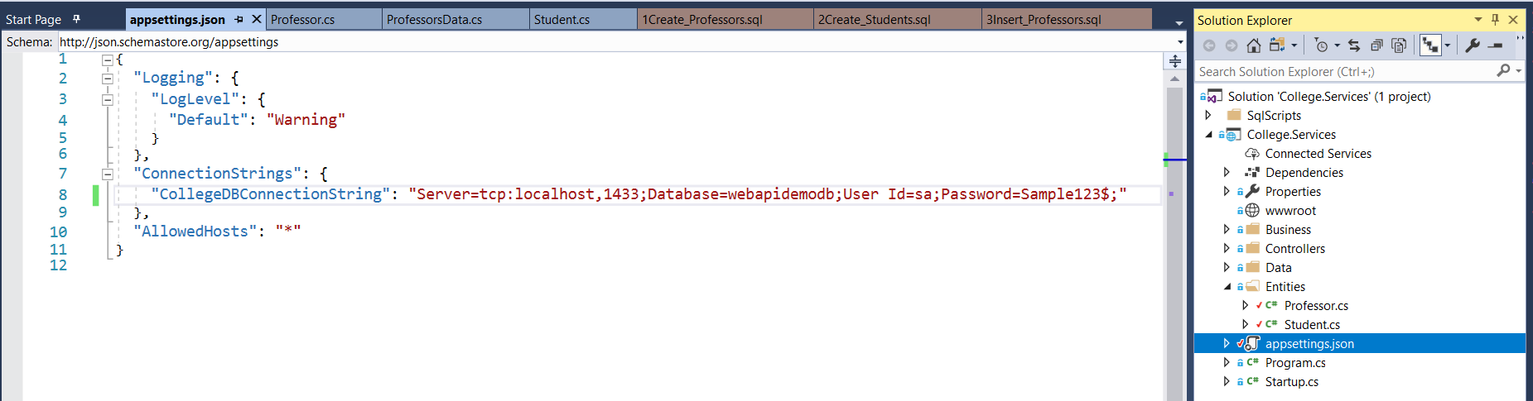This screenshot has height=401, width=1533.
Task: Expand the Data folder
Action: pos(1227,268)
